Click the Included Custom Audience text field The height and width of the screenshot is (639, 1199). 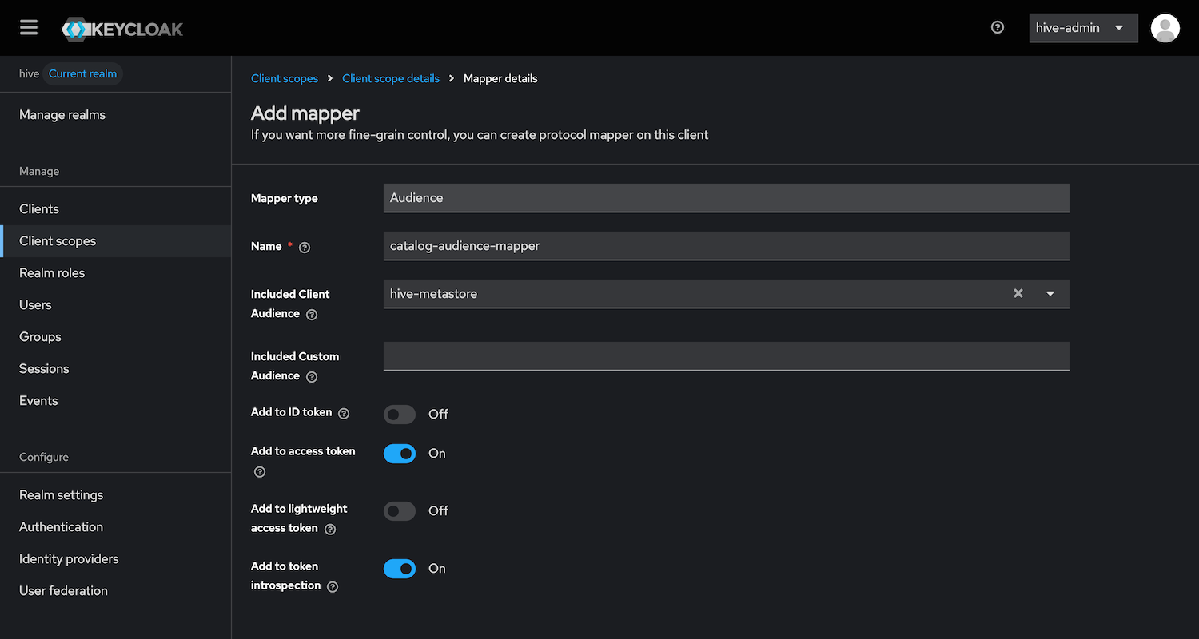point(726,356)
